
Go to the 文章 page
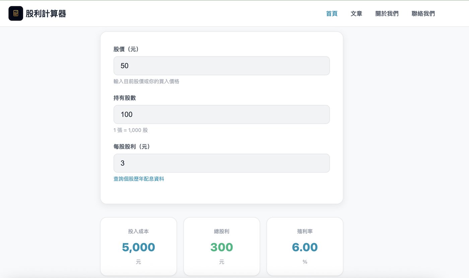coord(356,13)
